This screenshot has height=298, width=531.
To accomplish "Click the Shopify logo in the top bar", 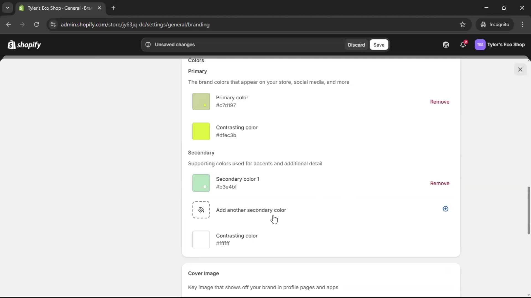I will (24, 44).
